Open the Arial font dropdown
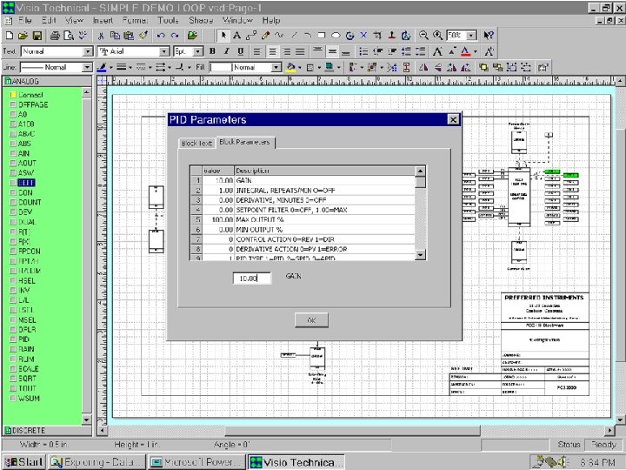Image resolution: width=626 pixels, height=470 pixels. [x=163, y=51]
